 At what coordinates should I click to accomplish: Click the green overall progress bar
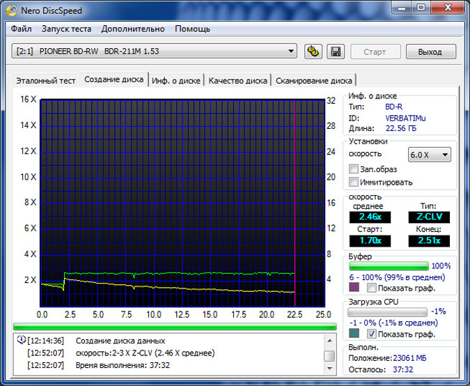[175, 327]
